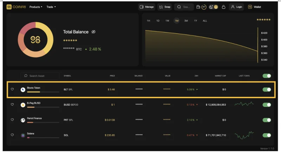Screen dimensions: 281x154
Task: Click the gas station icon
Action: (x=198, y=7)
